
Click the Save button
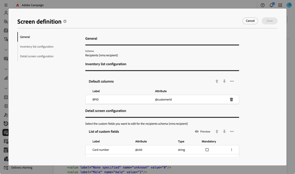pos(269,21)
